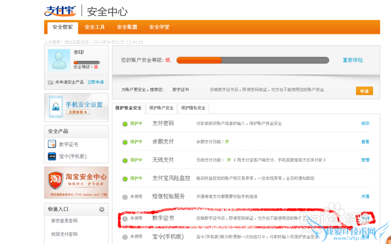Screen dimensions: 391x244
Task: Click the gray status dot for 宝令(手机版) row
Action: (125, 237)
